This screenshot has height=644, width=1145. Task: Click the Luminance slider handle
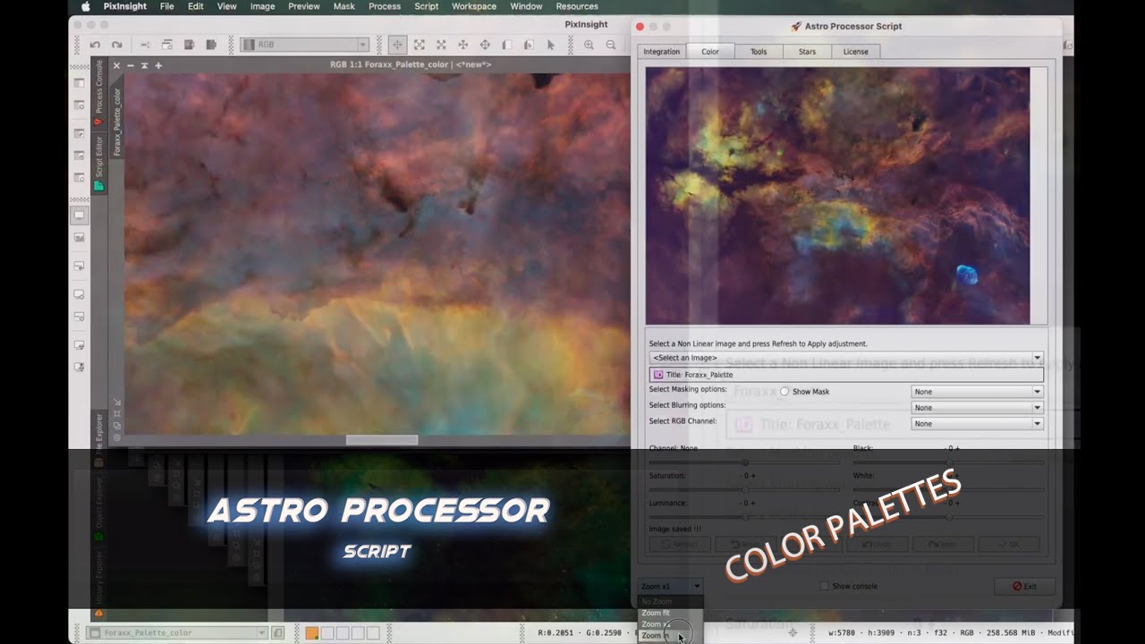[x=745, y=517]
